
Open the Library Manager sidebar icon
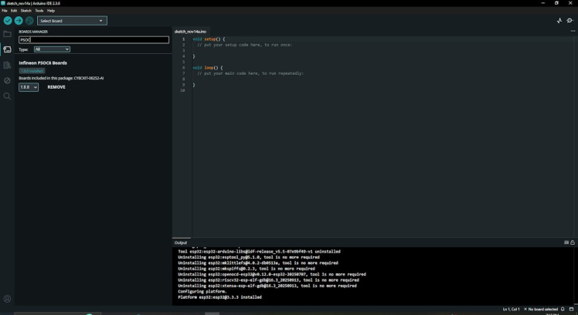pos(7,65)
